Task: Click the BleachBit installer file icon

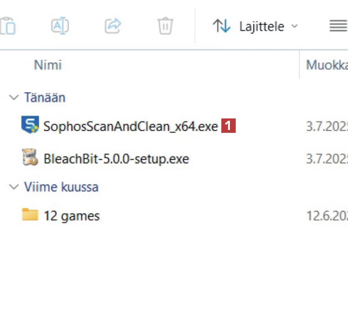Action: point(30,158)
